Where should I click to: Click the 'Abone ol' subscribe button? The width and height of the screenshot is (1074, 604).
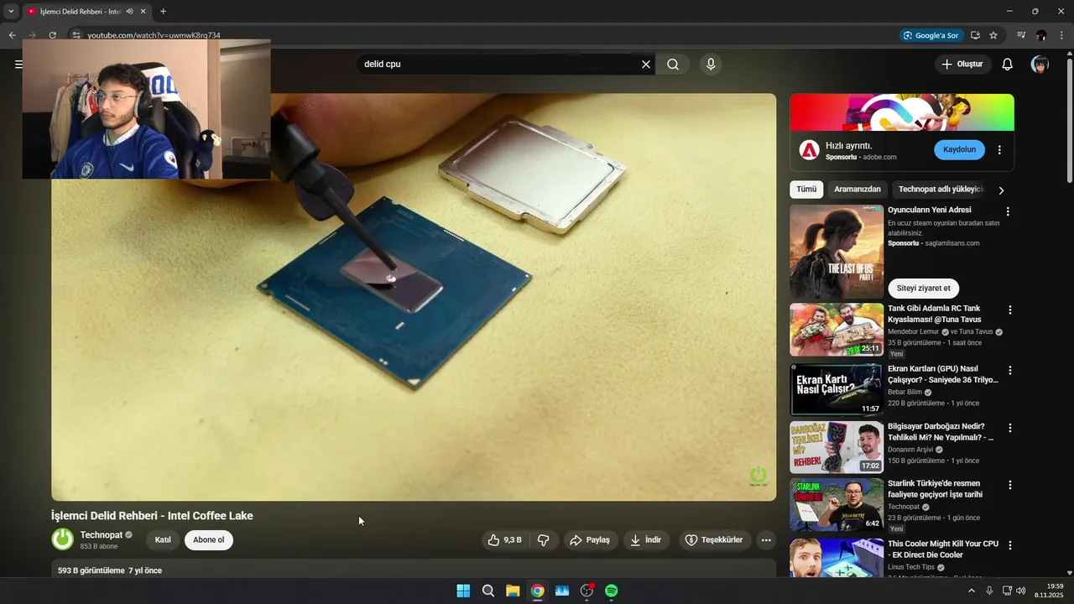click(209, 540)
